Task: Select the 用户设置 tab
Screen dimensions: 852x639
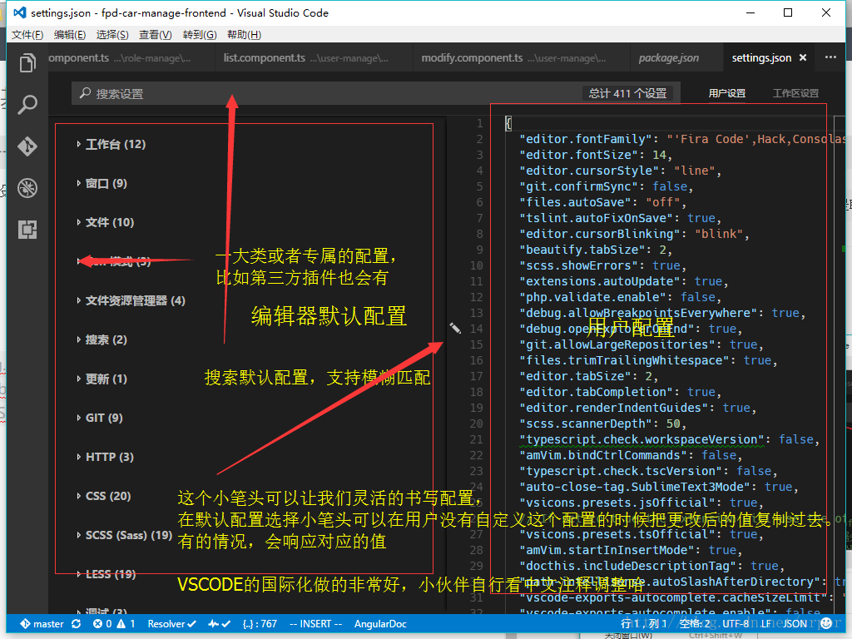Action: (726, 93)
